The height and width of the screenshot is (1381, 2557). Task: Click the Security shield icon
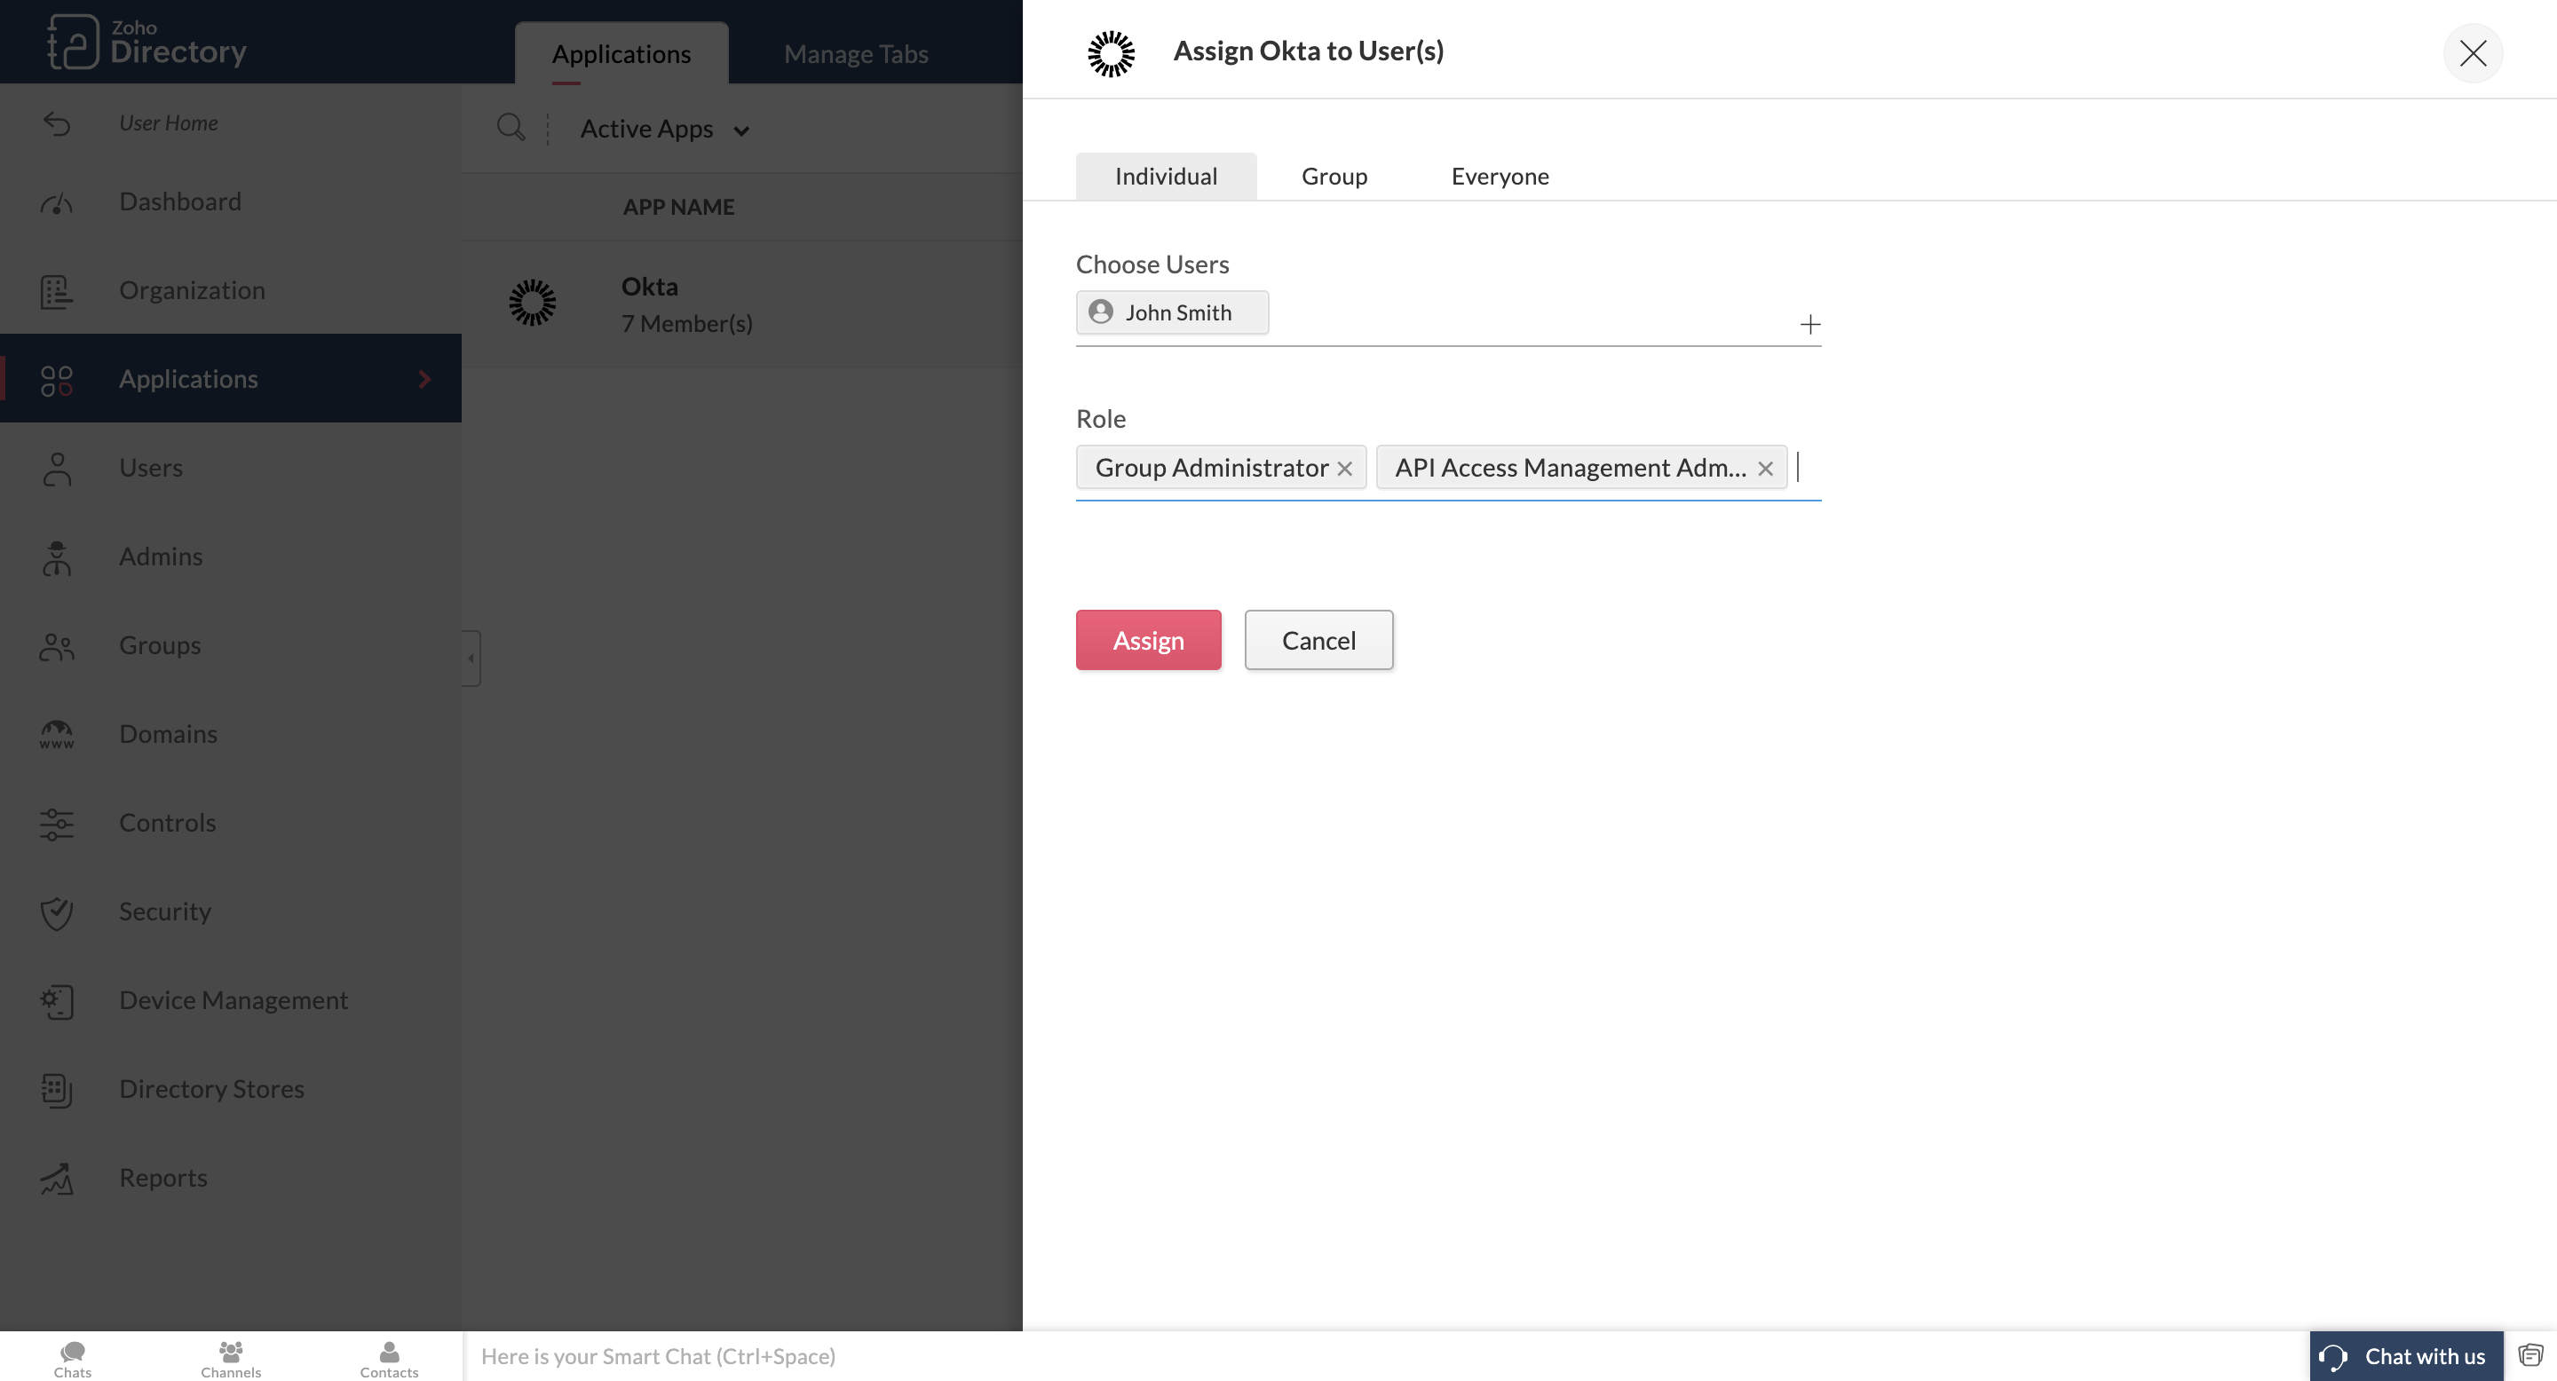coord(57,912)
